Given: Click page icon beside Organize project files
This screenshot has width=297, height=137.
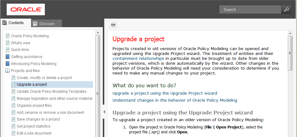Looking at the screenshot, I should tap(13, 105).
